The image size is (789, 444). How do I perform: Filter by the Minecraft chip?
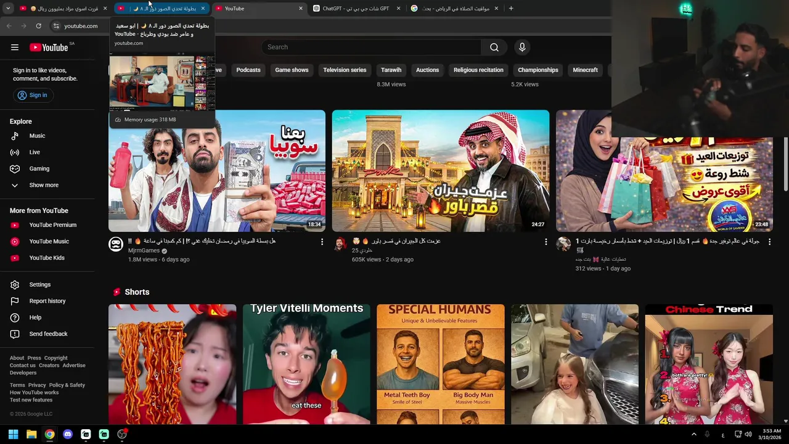pos(585,70)
